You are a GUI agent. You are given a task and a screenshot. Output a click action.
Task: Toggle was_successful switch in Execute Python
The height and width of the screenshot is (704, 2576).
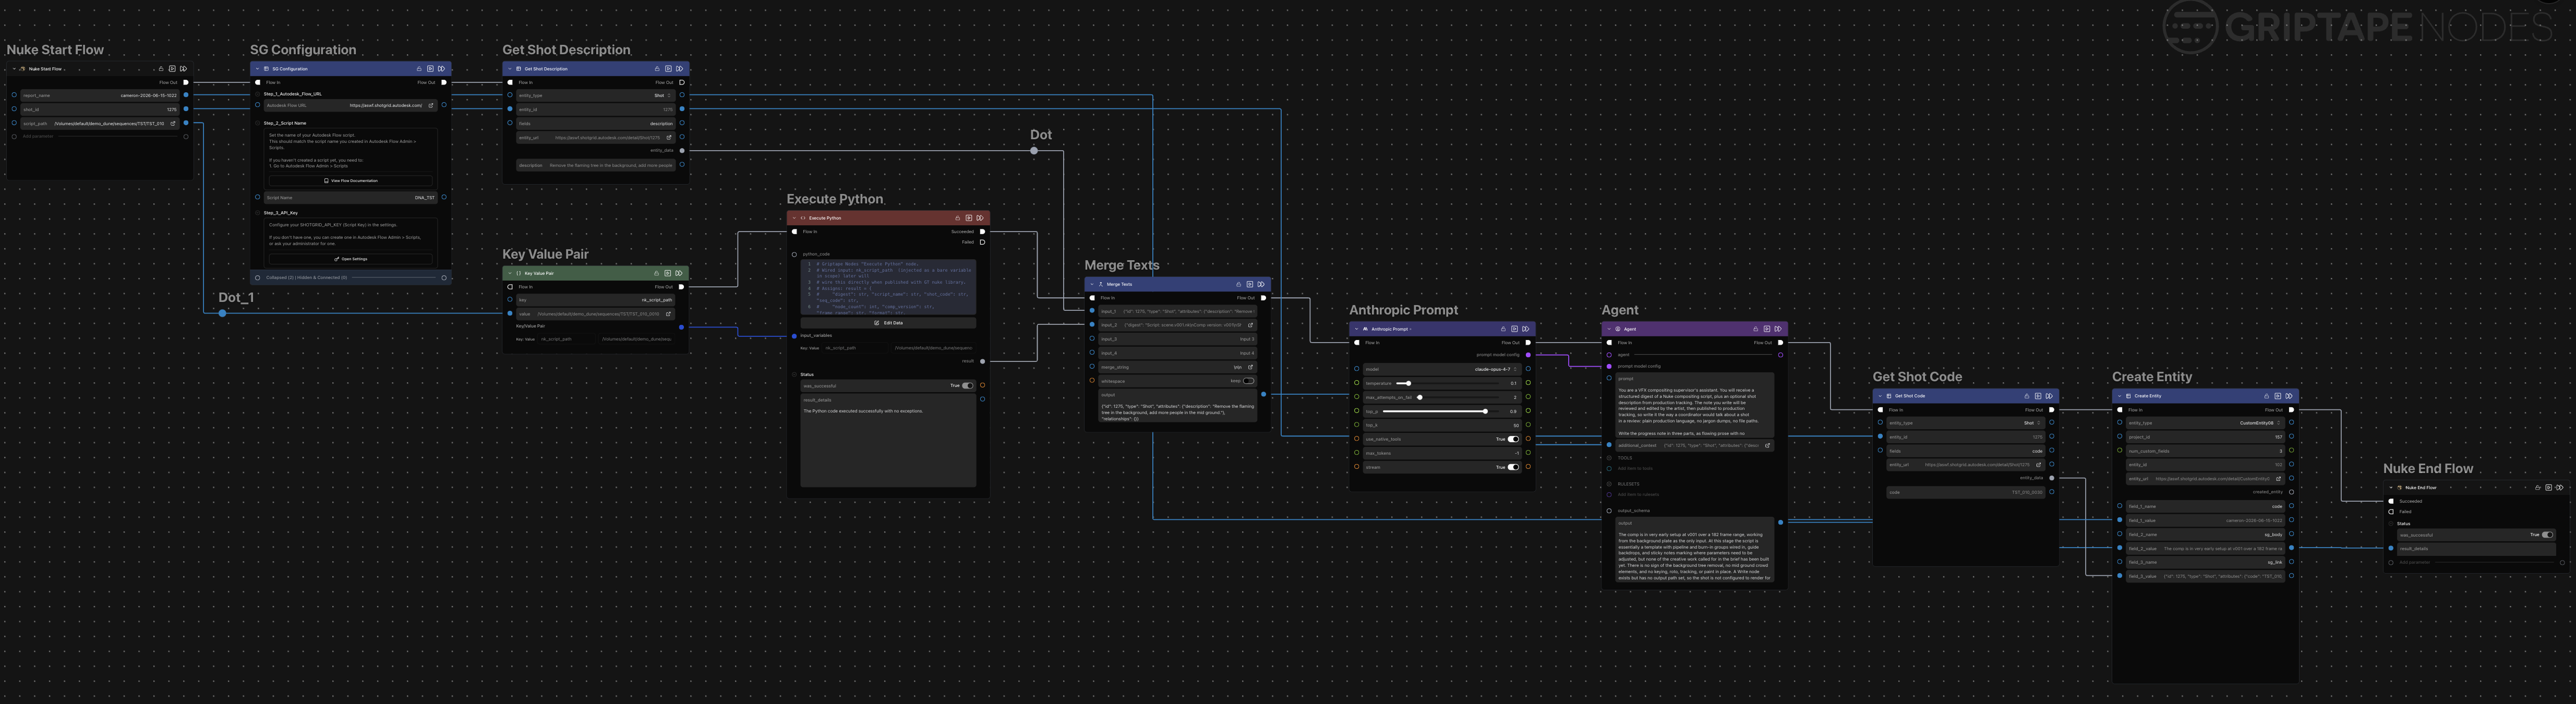tap(967, 386)
